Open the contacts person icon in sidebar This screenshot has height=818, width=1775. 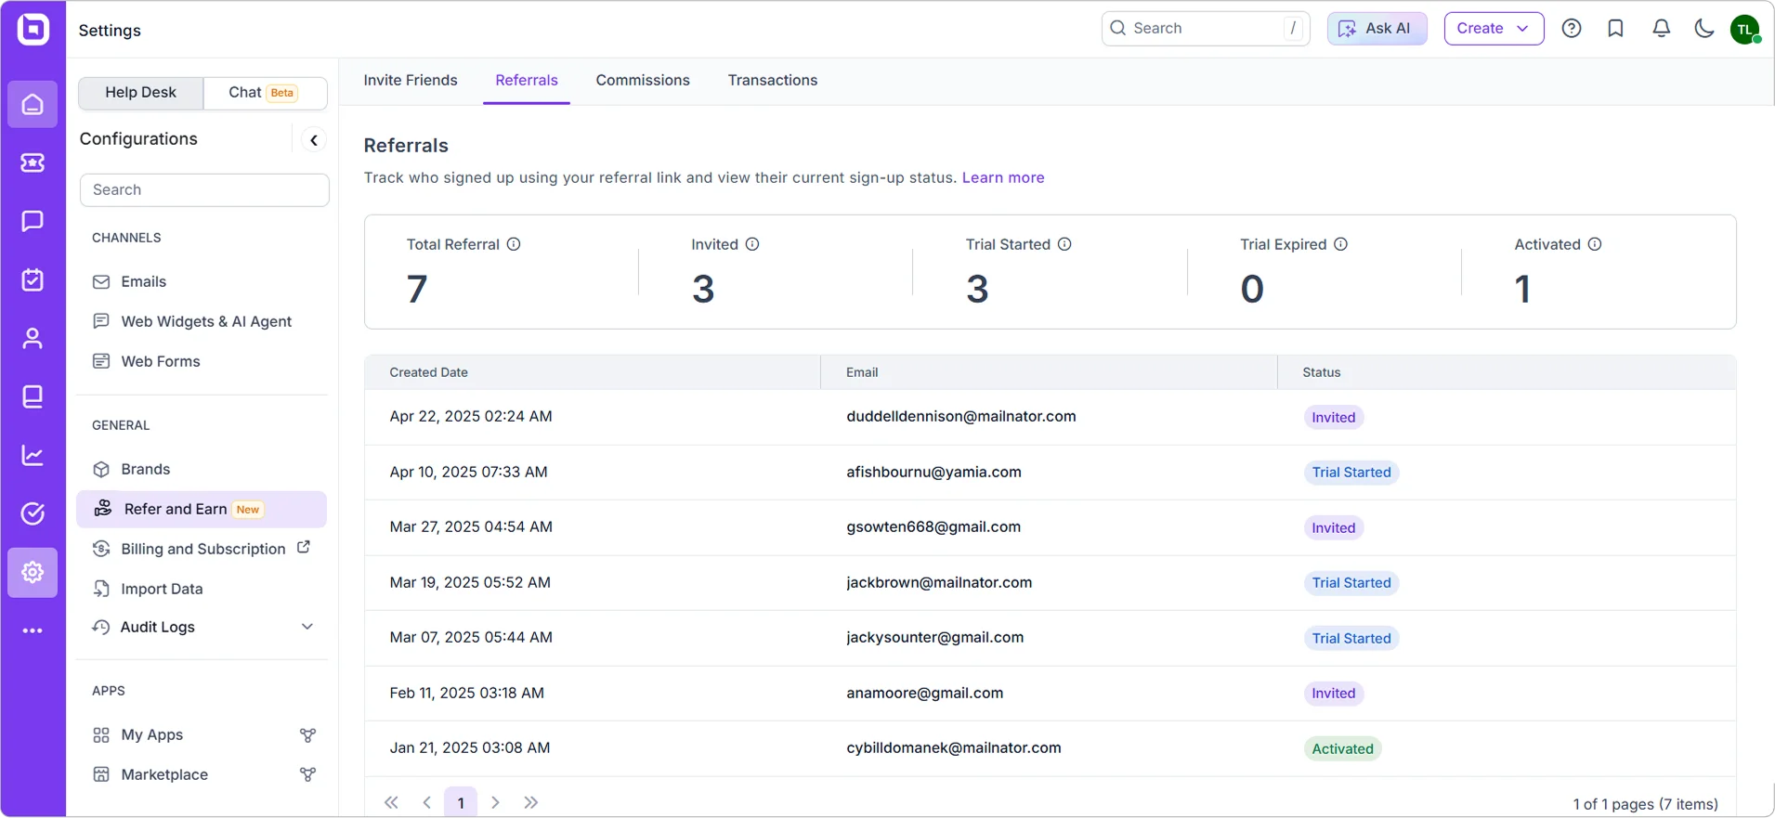[33, 338]
